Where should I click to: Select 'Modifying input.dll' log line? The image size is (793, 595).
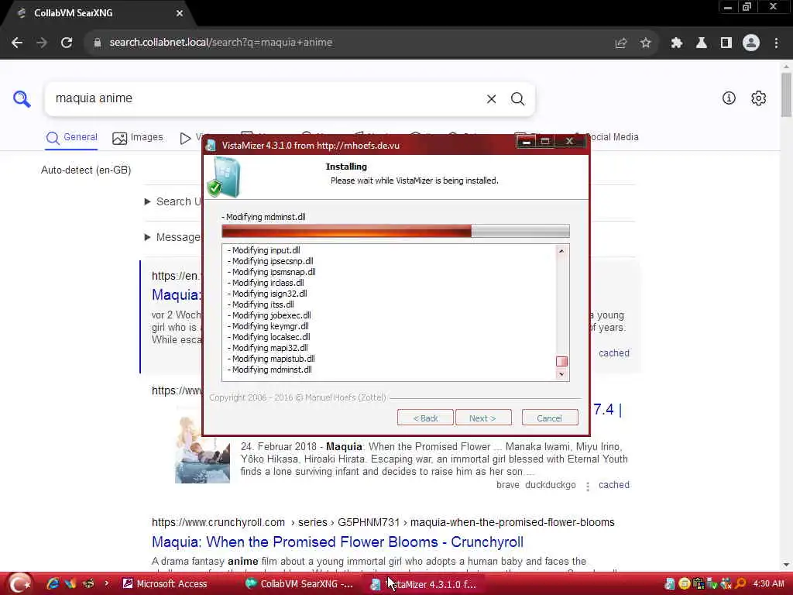coord(263,250)
